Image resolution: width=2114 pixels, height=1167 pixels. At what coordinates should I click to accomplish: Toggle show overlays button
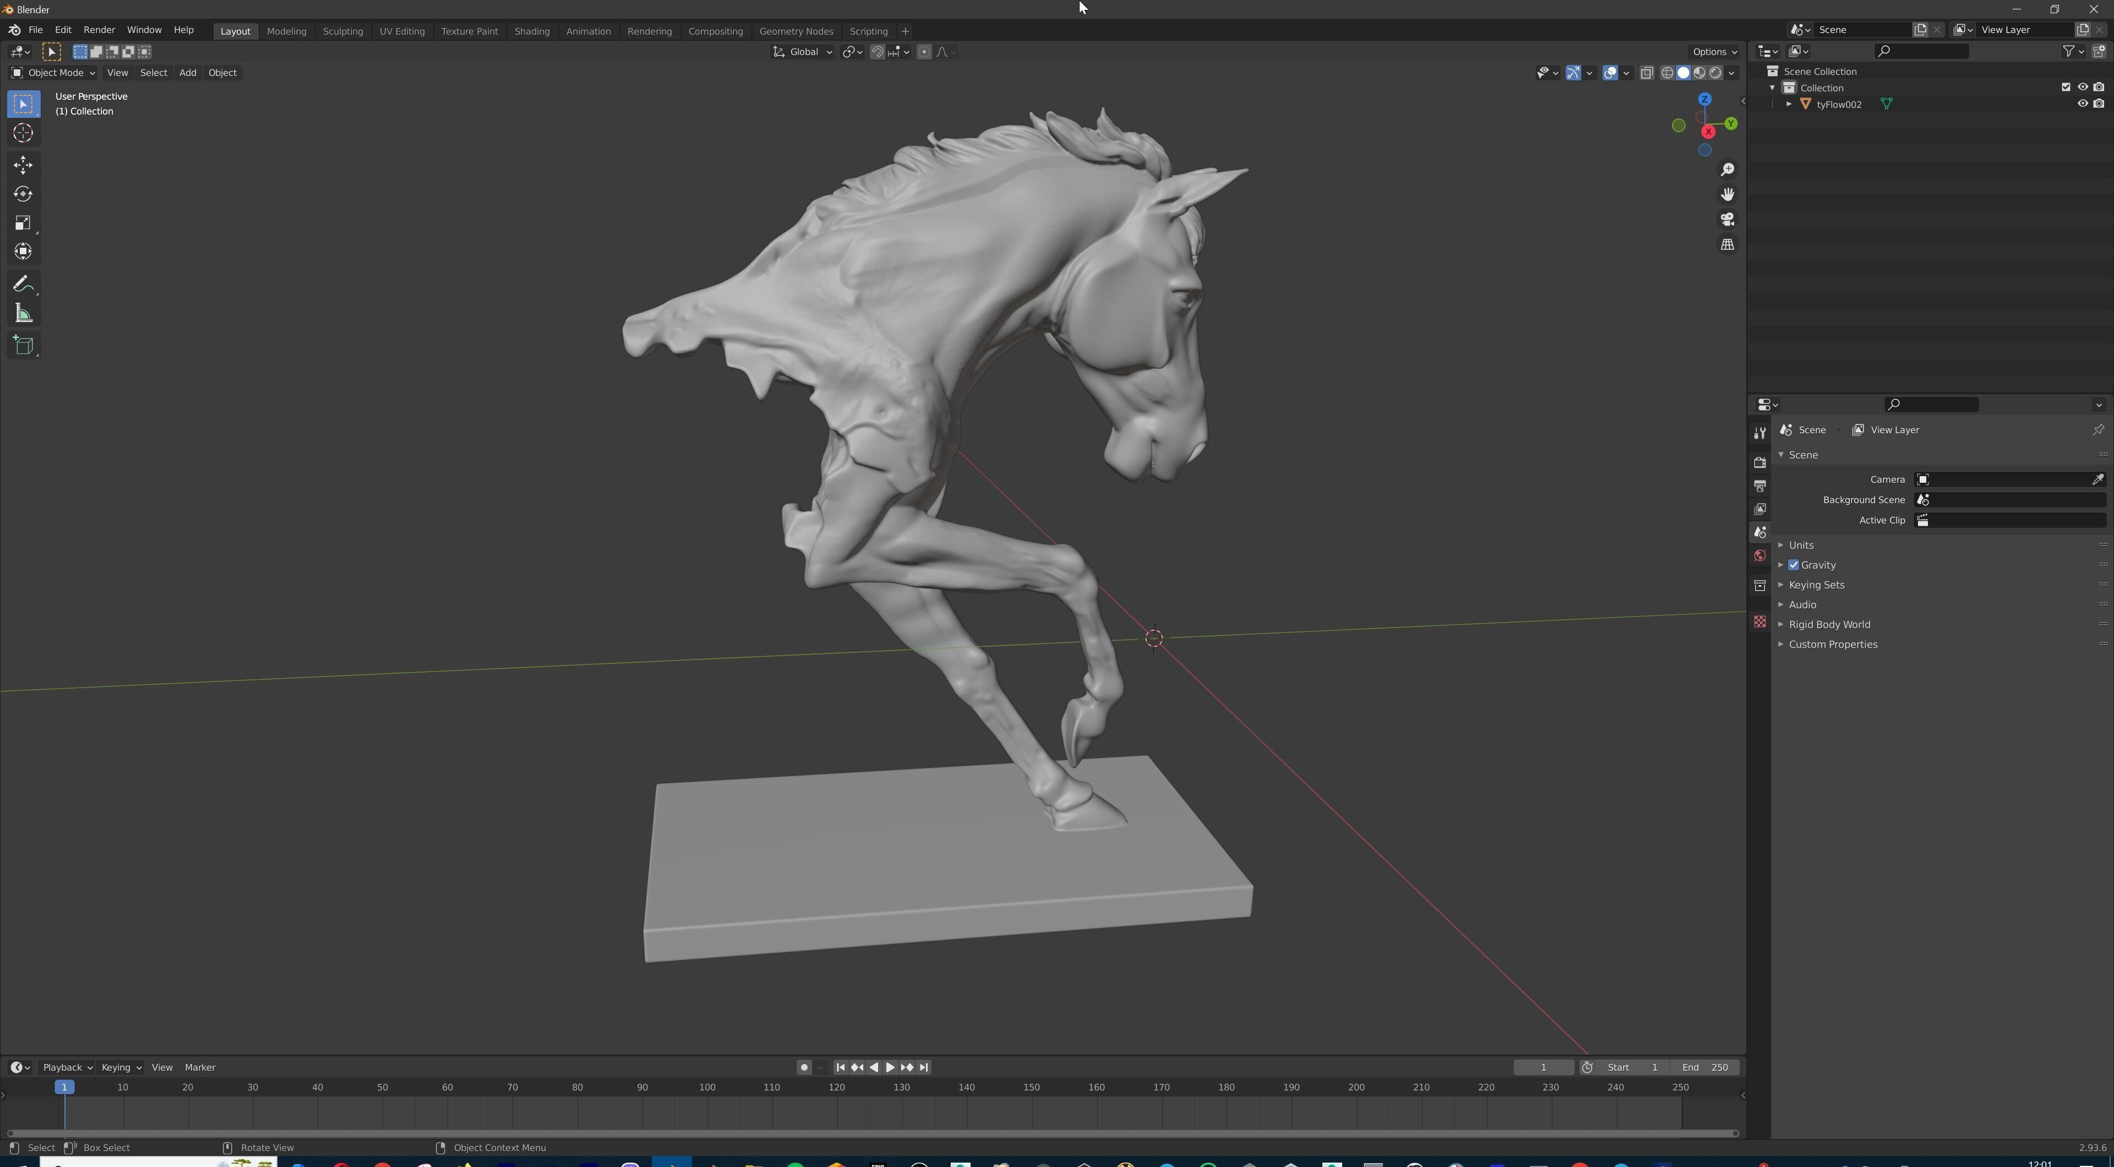pyautogui.click(x=1610, y=73)
